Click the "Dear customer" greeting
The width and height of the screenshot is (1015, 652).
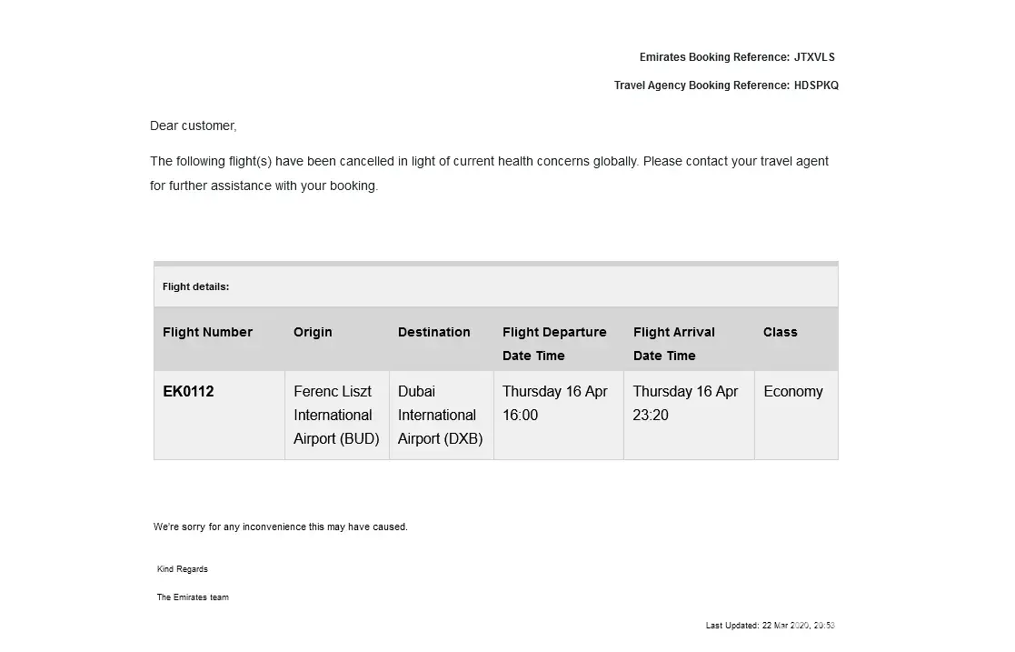pos(194,125)
